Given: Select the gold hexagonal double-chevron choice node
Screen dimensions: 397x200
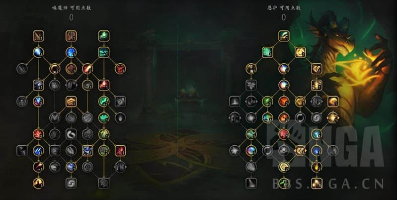Looking at the screenshot, I should click(x=300, y=151).
